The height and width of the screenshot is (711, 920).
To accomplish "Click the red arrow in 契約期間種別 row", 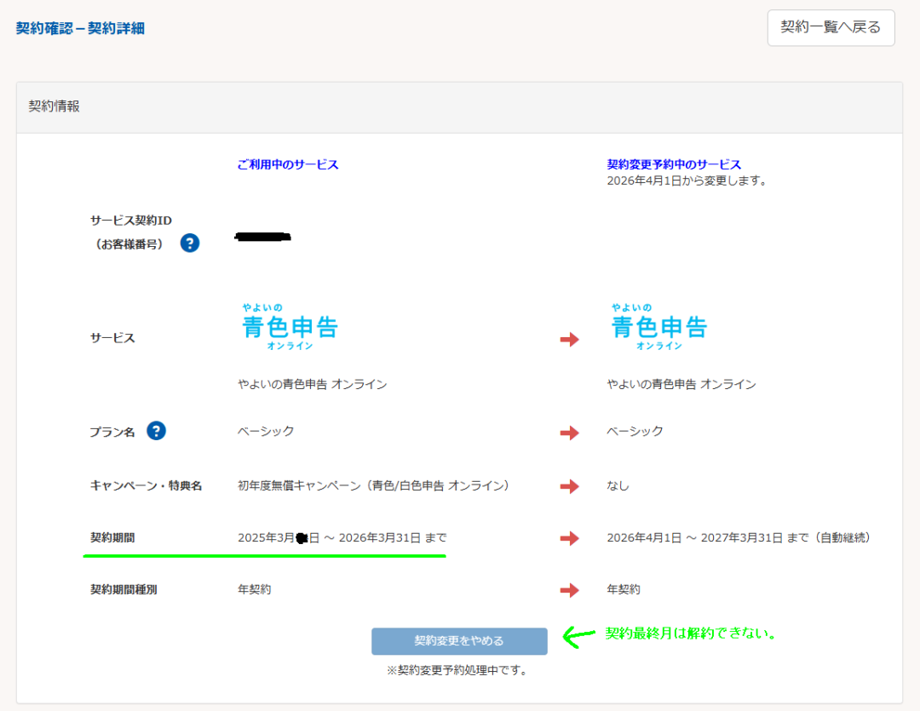I will [x=569, y=590].
